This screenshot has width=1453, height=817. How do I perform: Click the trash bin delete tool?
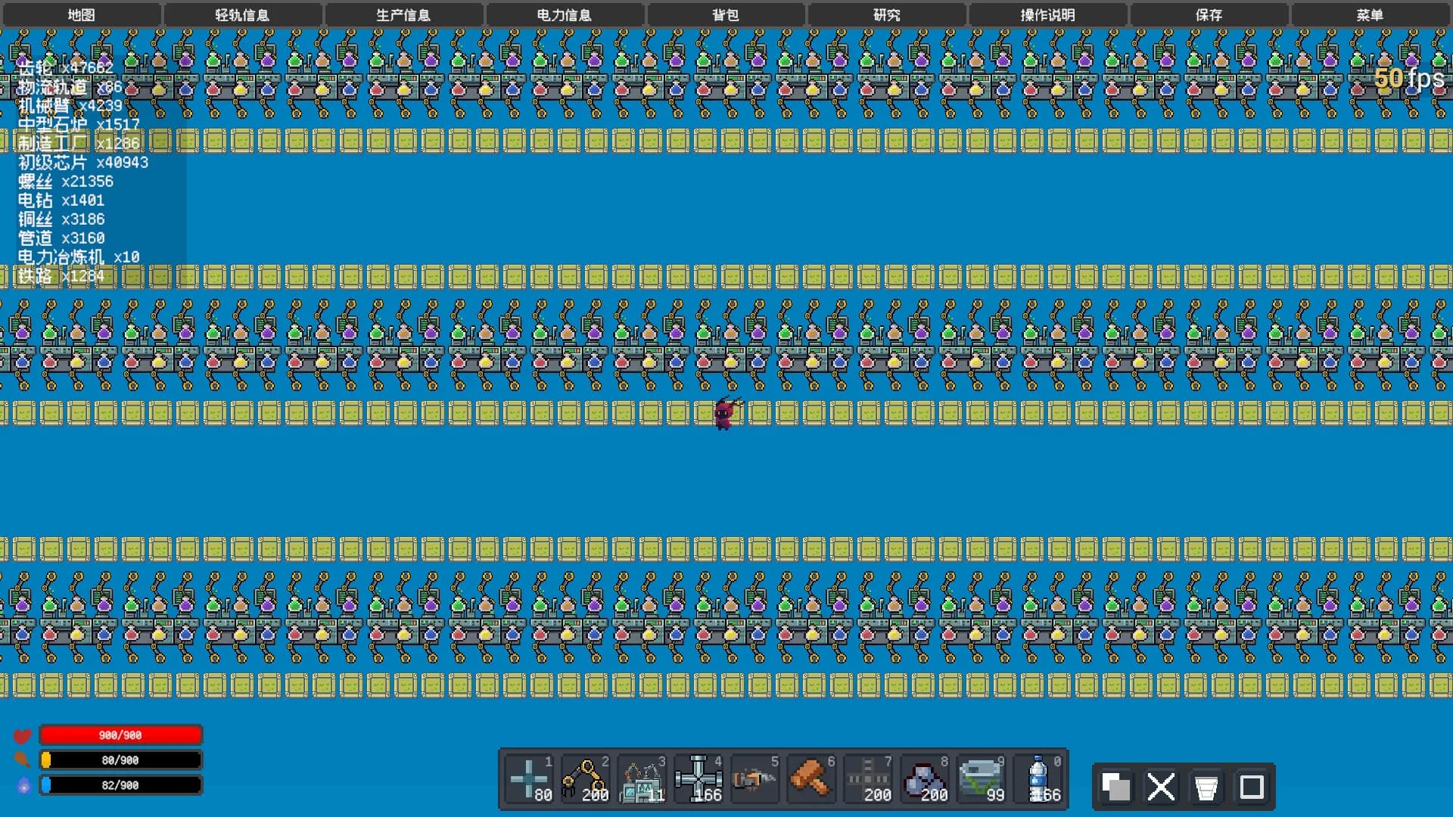[1206, 787]
